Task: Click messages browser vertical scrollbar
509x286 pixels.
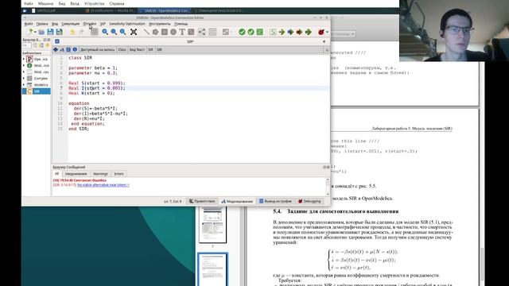Action: (x=328, y=187)
